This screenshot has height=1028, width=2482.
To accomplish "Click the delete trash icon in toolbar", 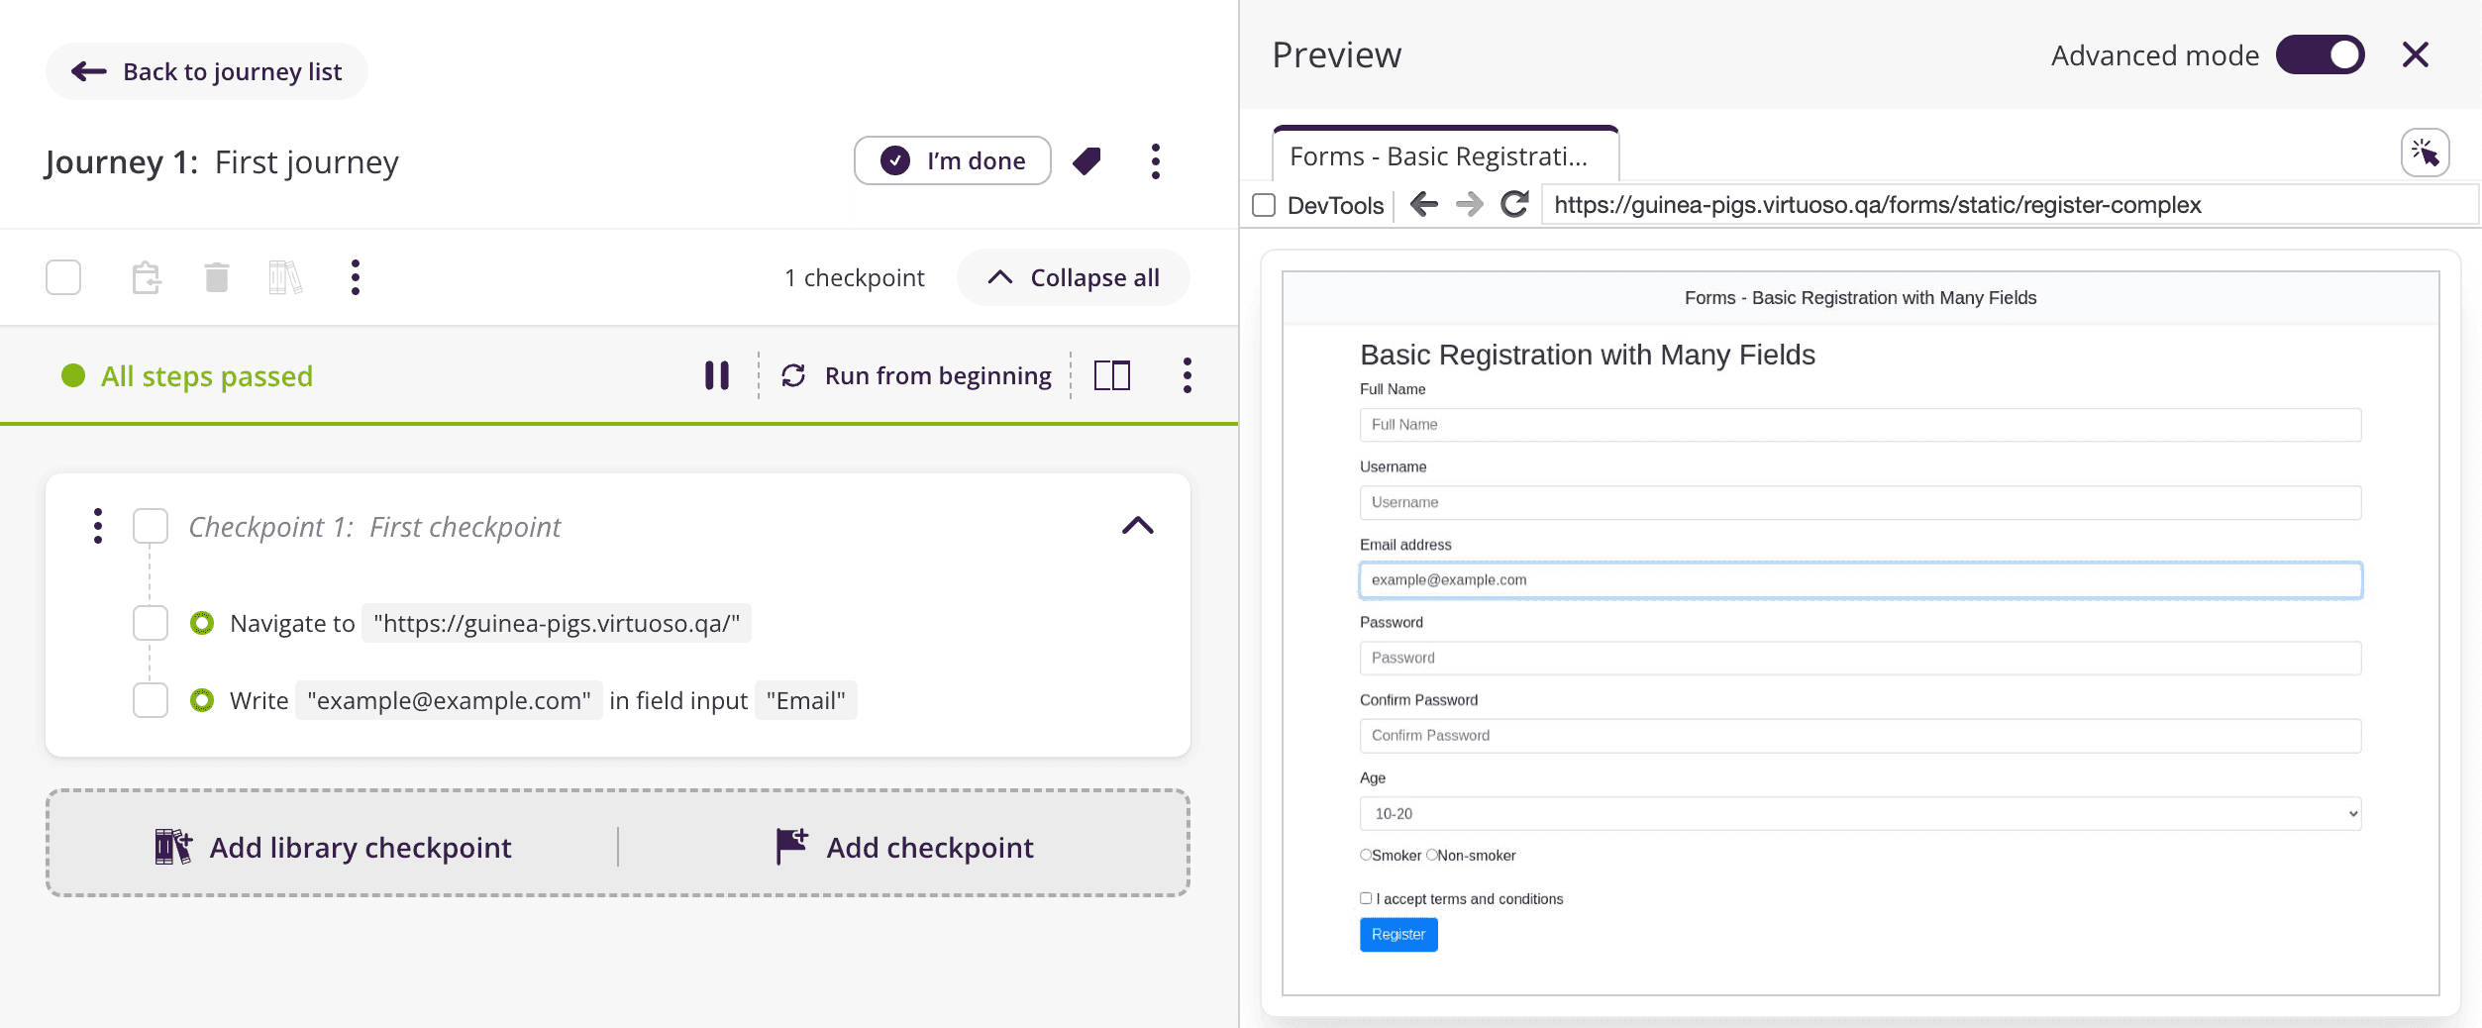I will pos(216,277).
